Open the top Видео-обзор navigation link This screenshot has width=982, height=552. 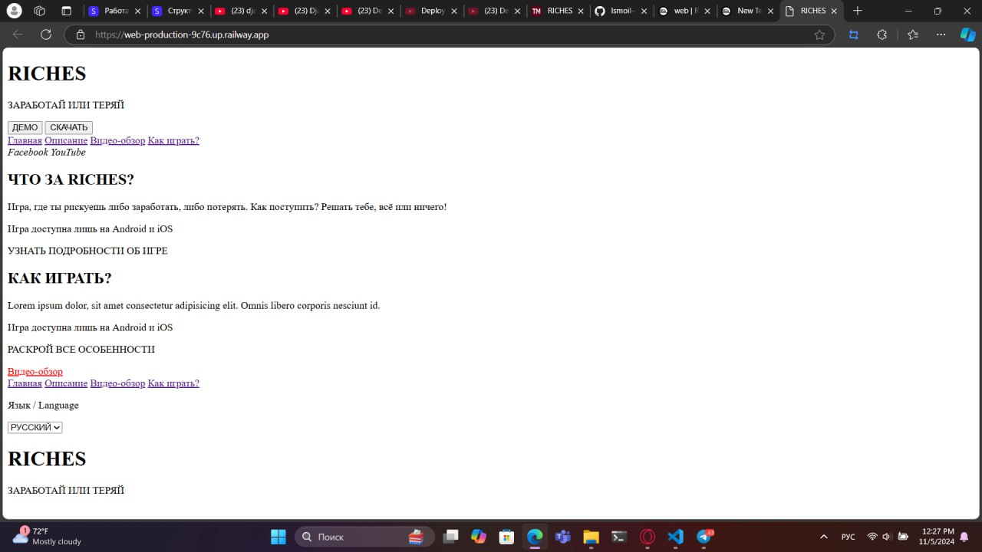117,140
